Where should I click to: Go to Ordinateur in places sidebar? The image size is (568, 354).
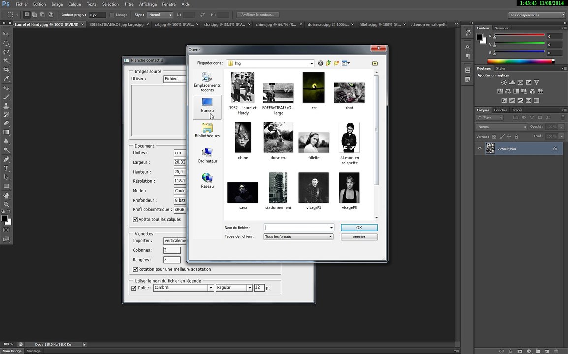point(207,156)
